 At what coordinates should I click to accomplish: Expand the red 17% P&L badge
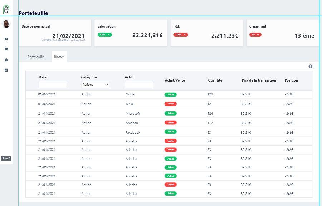(181, 35)
